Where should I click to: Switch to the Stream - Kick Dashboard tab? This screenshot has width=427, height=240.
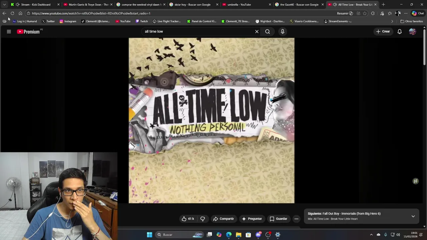tap(35, 5)
